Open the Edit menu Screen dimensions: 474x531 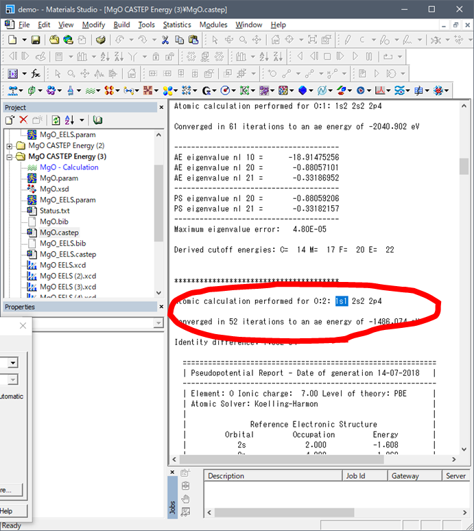click(44, 25)
